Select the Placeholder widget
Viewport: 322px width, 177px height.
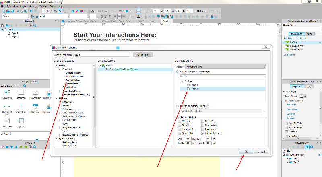pyautogui.click(x=35, y=95)
